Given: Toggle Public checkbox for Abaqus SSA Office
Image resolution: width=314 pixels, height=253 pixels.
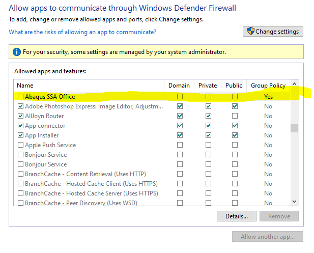Looking at the screenshot, I should [x=235, y=97].
